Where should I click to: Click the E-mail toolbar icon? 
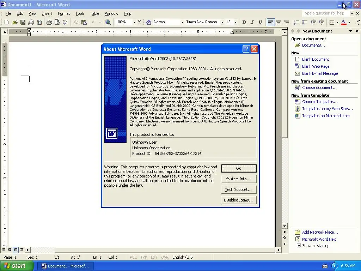[31, 22]
